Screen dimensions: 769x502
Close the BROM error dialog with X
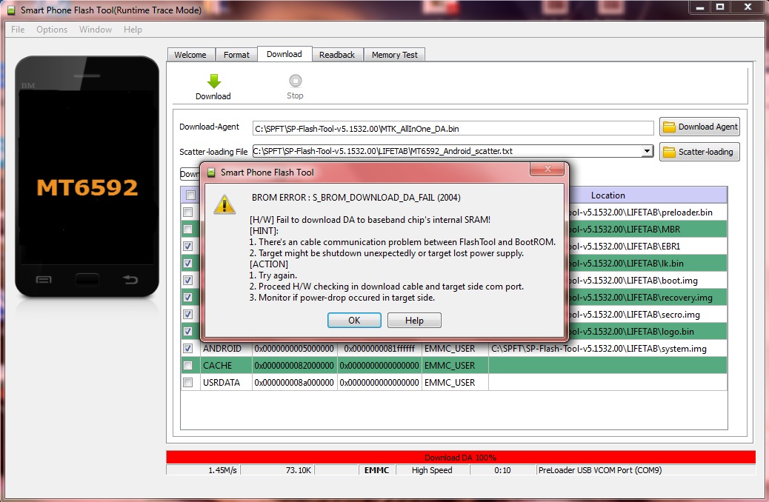(548, 171)
